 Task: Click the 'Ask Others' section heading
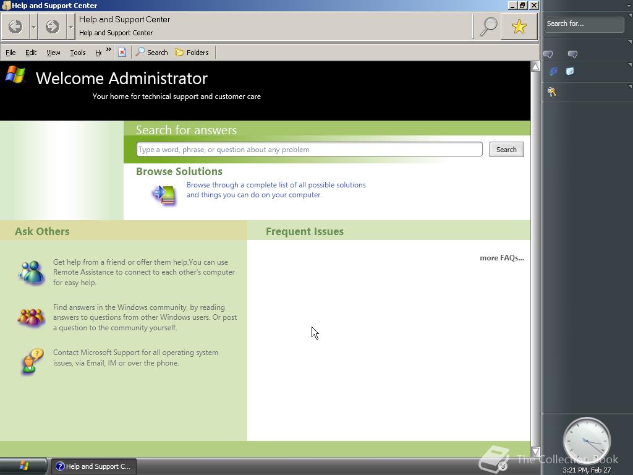coord(42,231)
